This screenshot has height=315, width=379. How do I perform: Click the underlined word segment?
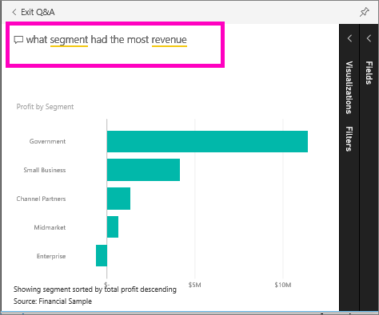(x=69, y=40)
